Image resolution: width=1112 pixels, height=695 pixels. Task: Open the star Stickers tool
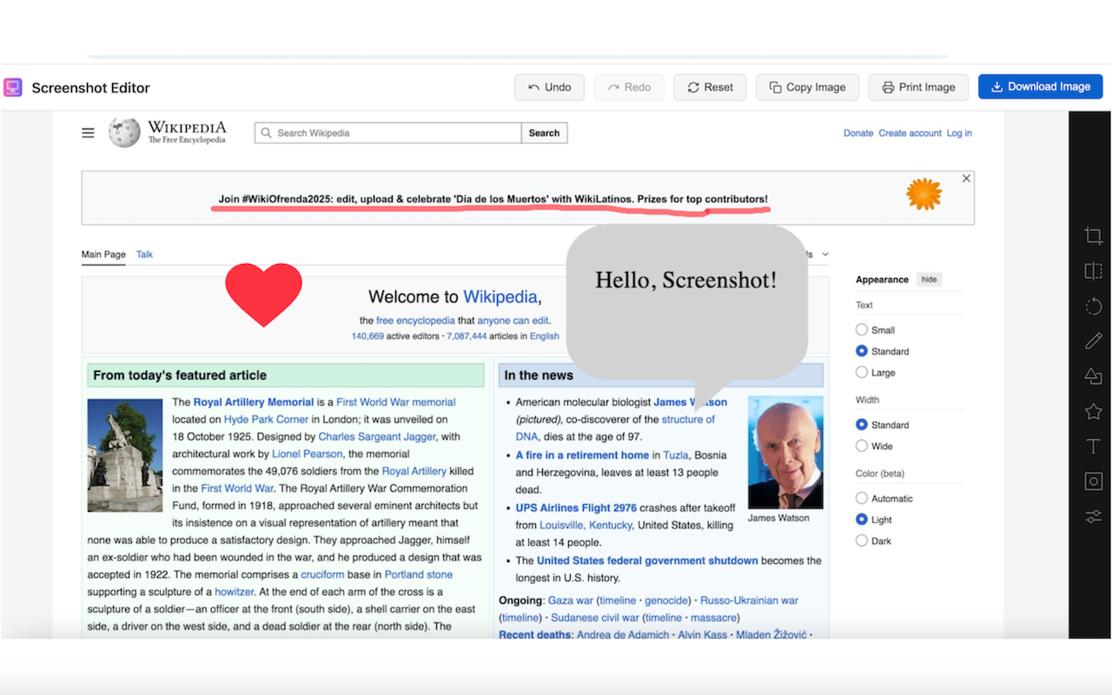(1093, 411)
